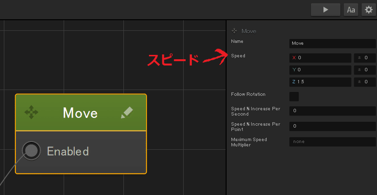The width and height of the screenshot is (377, 195).
Task: Click the Y speed variance field
Action: 364,70
